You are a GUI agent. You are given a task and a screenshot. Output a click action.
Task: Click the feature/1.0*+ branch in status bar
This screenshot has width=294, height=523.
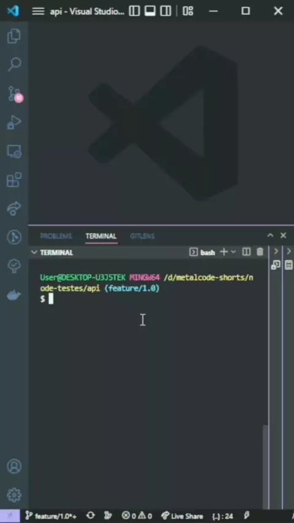tap(51, 516)
